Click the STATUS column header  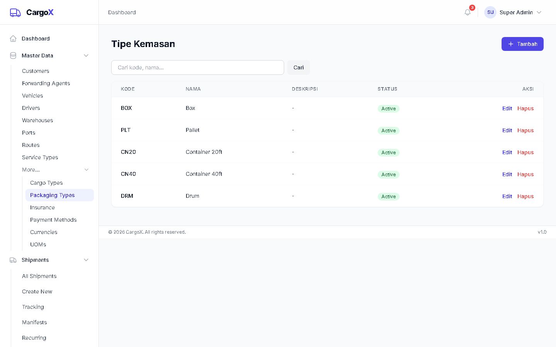(387, 89)
